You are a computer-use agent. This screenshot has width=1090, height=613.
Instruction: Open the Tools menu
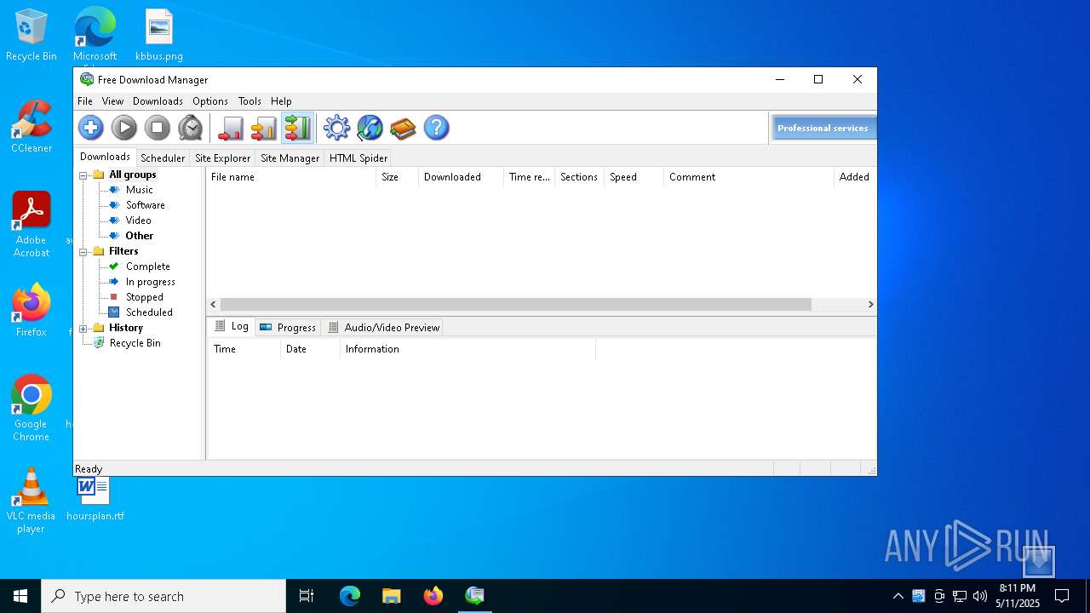[250, 100]
